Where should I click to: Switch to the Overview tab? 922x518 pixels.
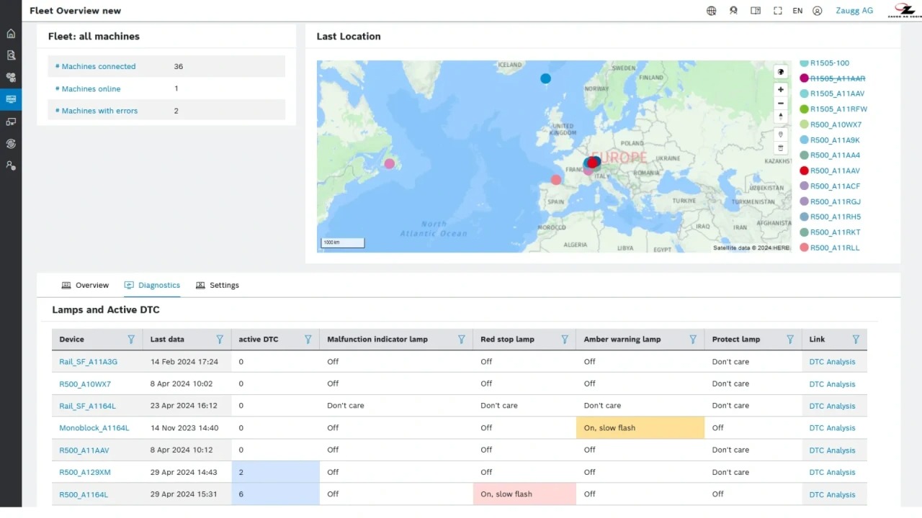click(86, 286)
